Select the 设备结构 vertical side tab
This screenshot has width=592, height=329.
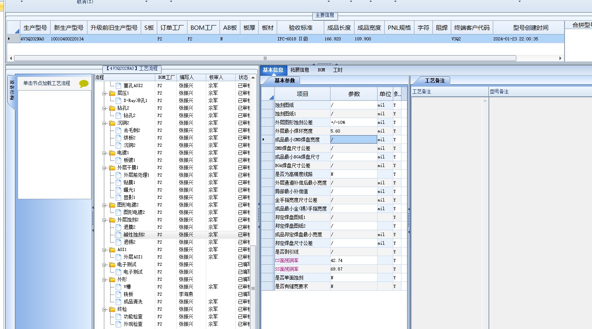tap(12, 90)
